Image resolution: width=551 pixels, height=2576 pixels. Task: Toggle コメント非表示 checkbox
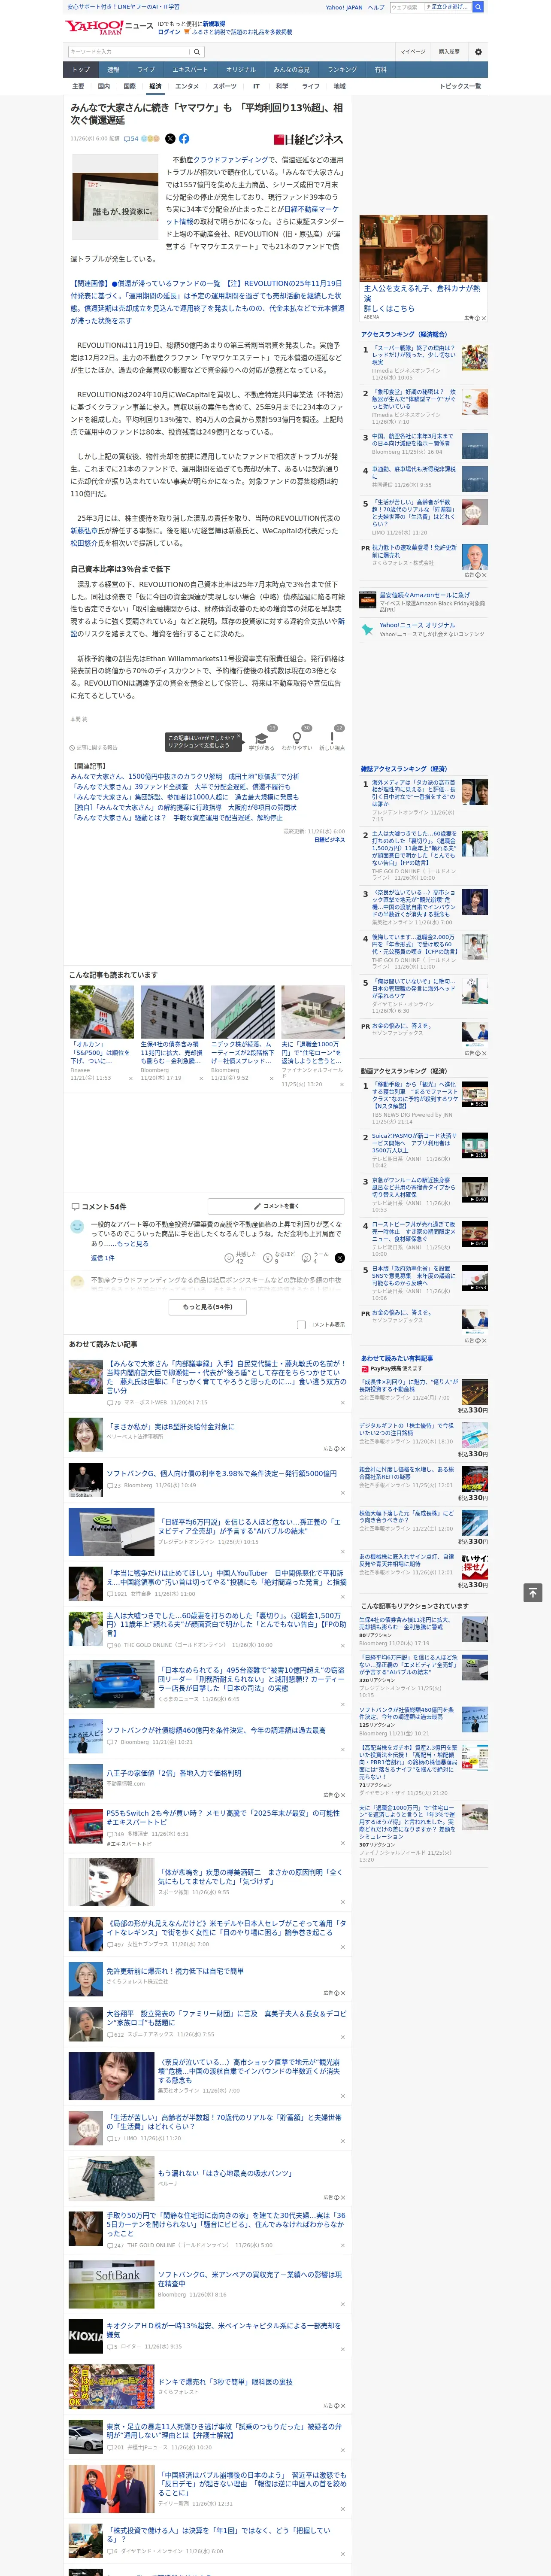(301, 1325)
